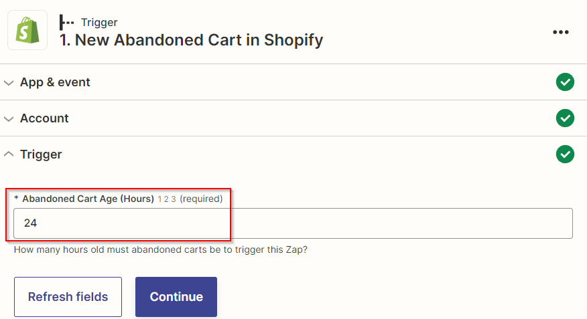Click the Account section green checkmark

pos(565,118)
